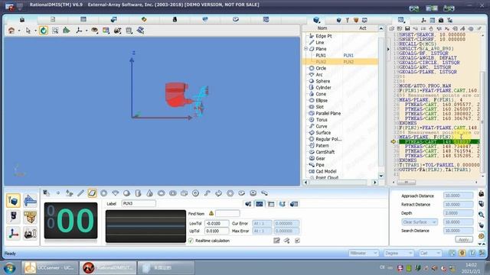The height and width of the screenshot is (275, 490).
Task: Open the tolerance panel icon
Action: click(30, 217)
